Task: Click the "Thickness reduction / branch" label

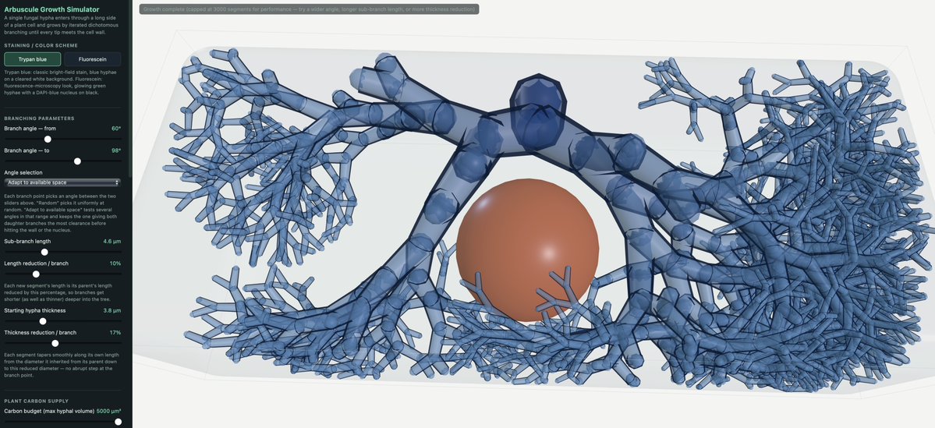Action: point(40,333)
